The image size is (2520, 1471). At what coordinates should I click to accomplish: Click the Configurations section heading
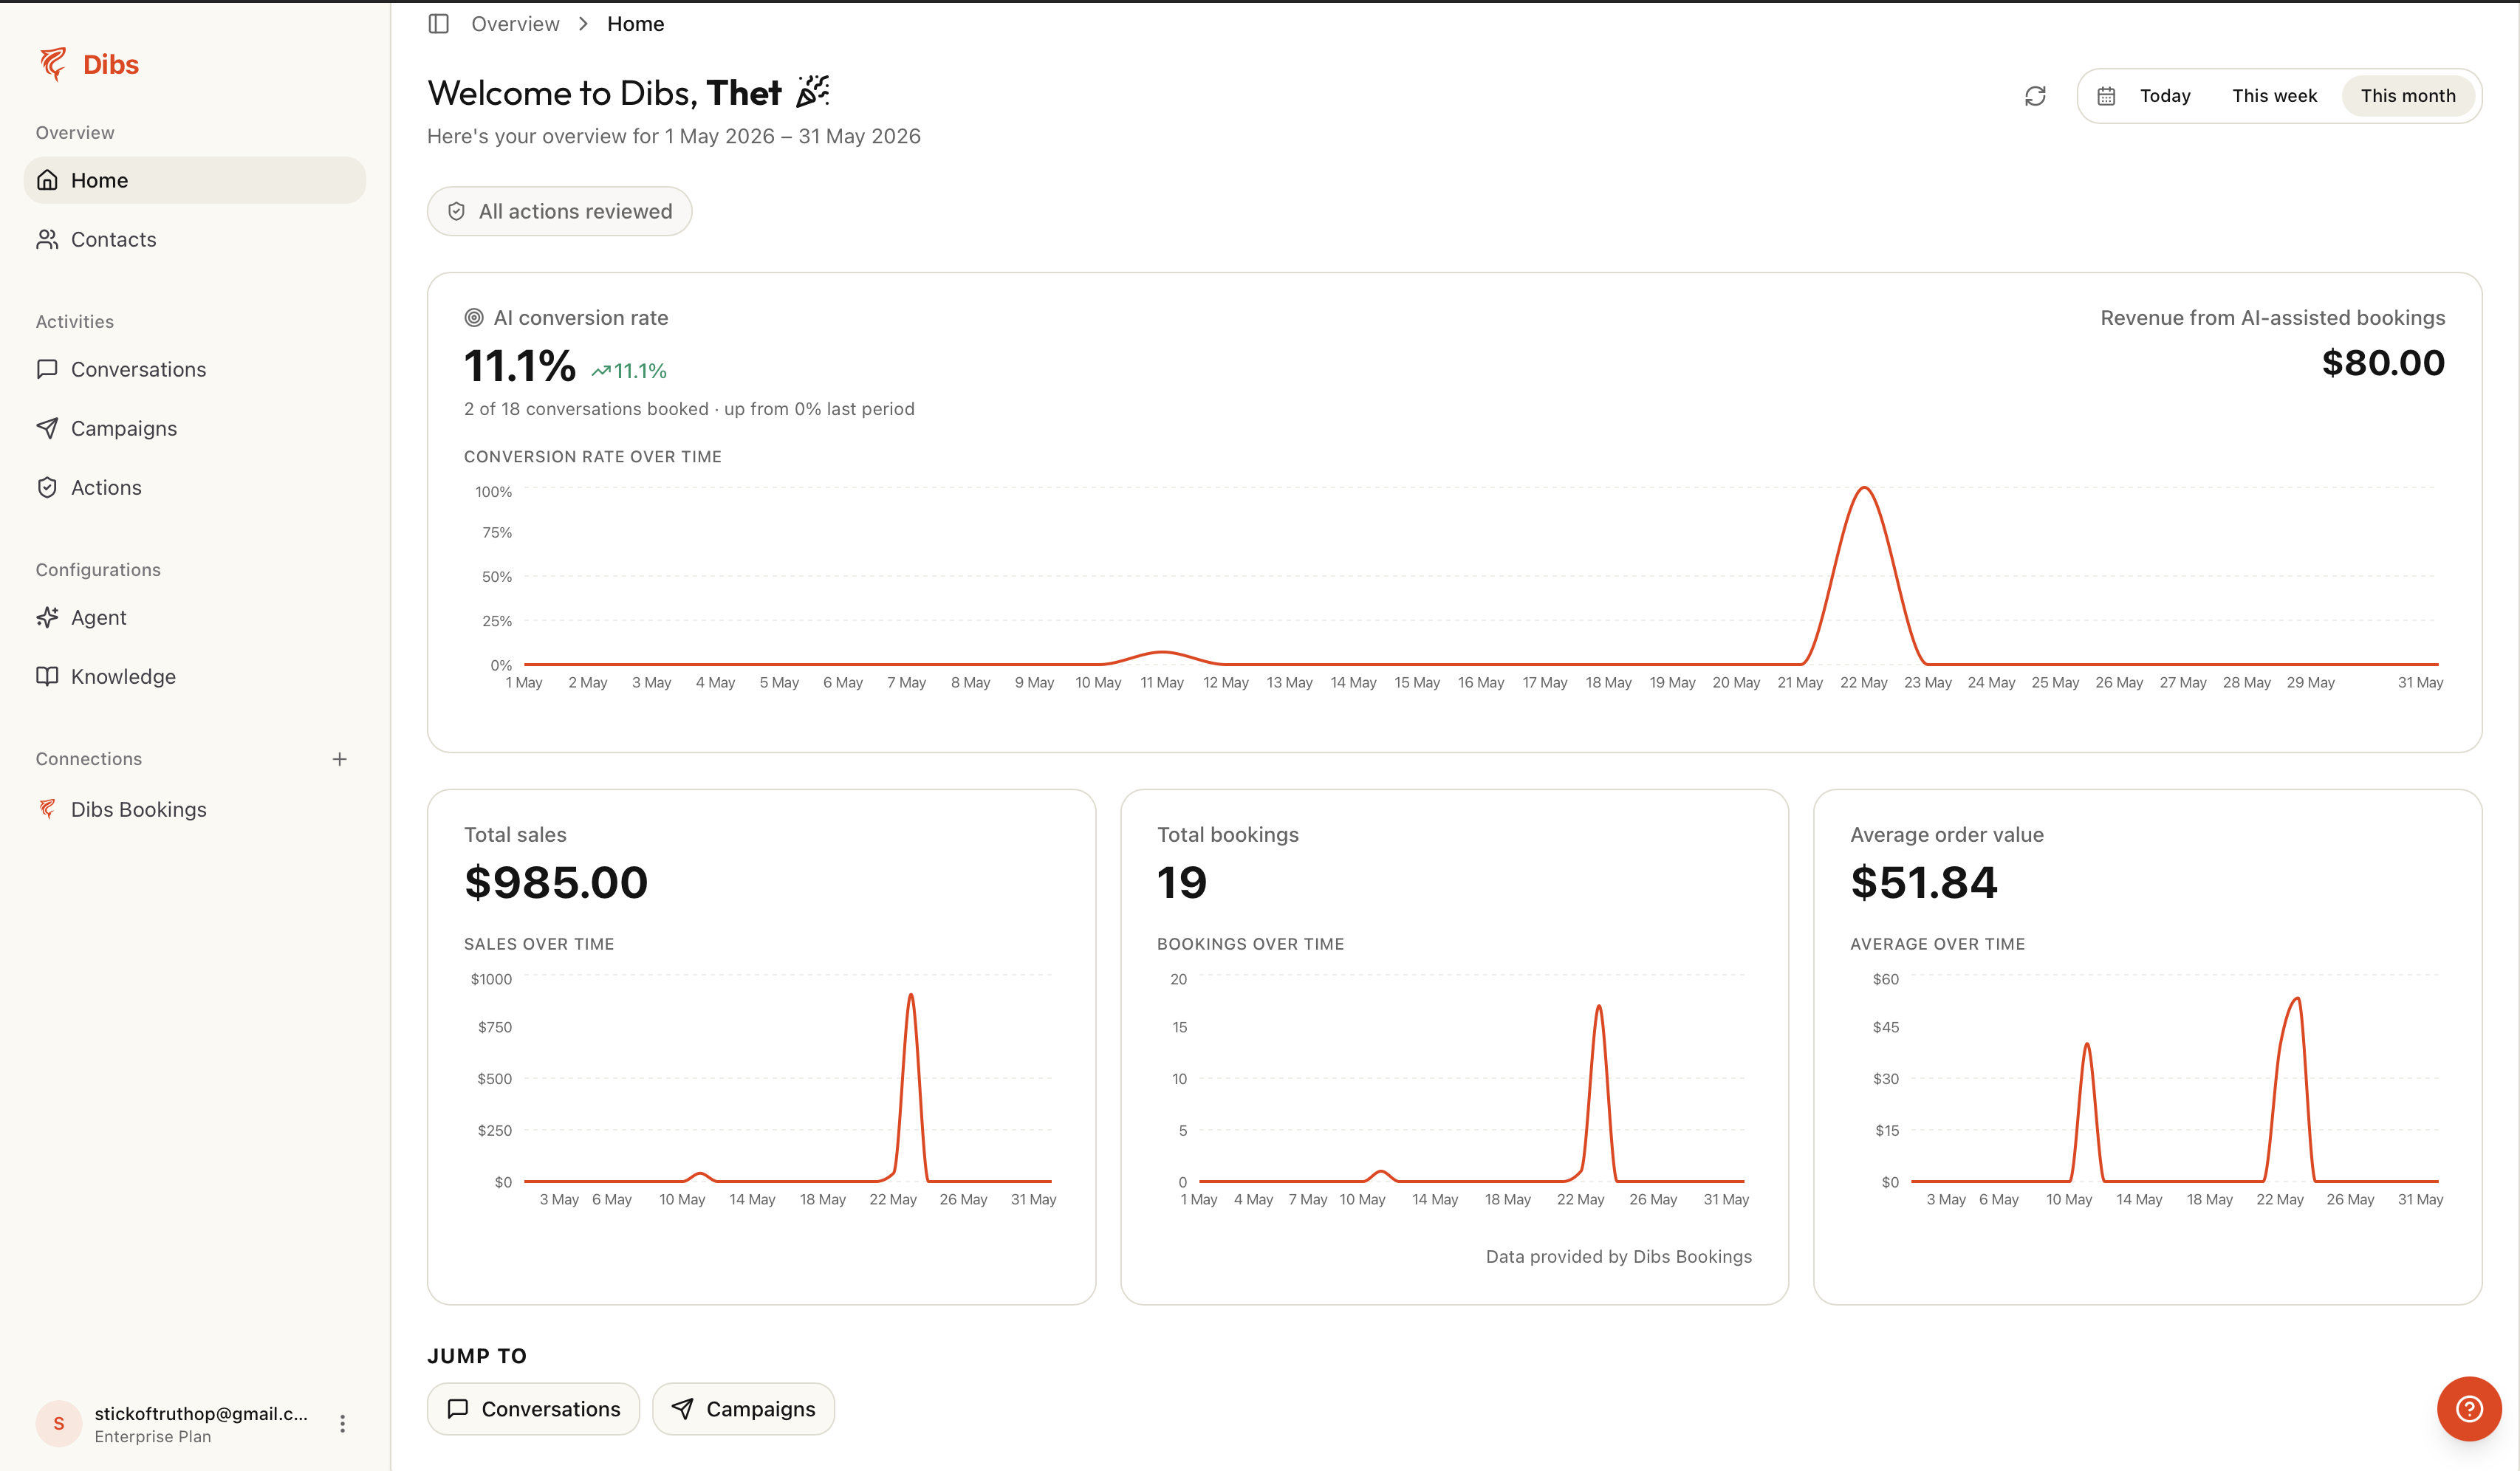pos(98,570)
